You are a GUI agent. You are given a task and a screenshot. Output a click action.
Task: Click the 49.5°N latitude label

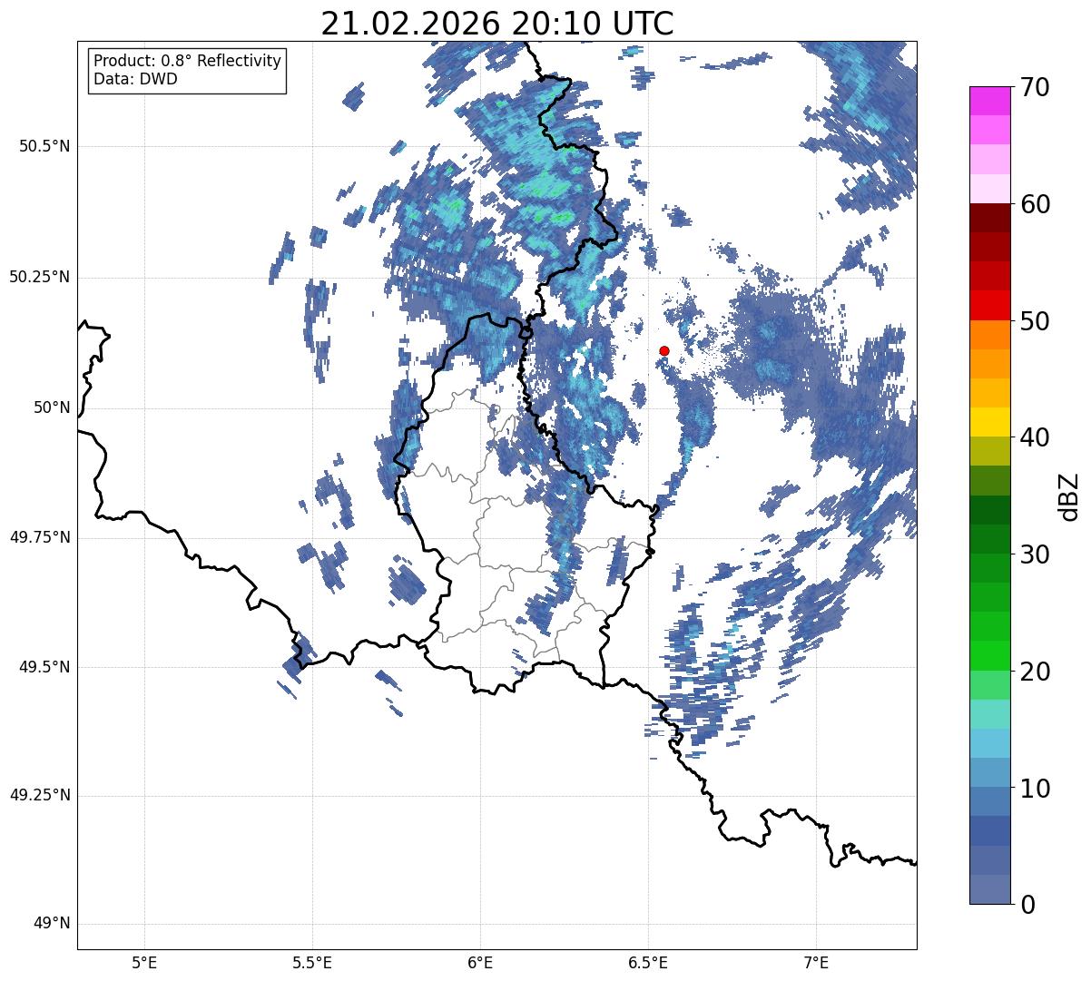point(44,667)
